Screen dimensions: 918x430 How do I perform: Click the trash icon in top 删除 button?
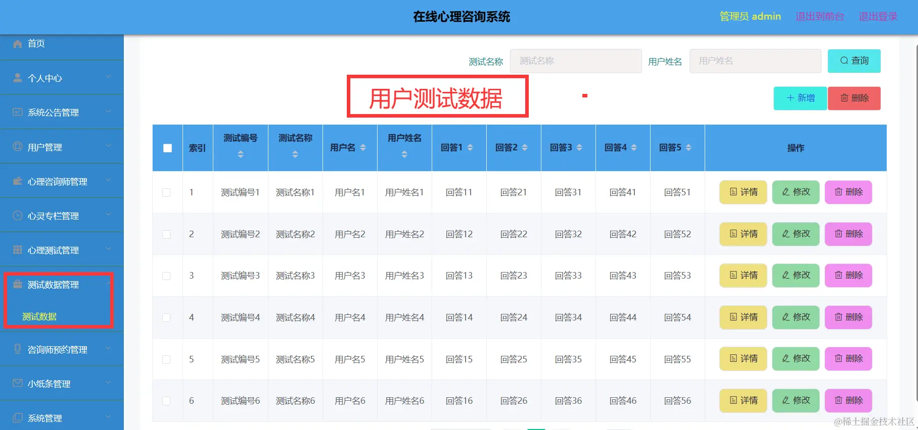click(x=844, y=98)
